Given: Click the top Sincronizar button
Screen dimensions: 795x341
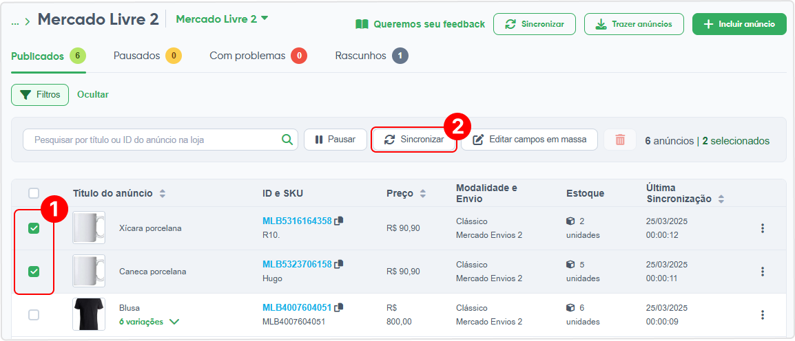Looking at the screenshot, I should pyautogui.click(x=535, y=24).
